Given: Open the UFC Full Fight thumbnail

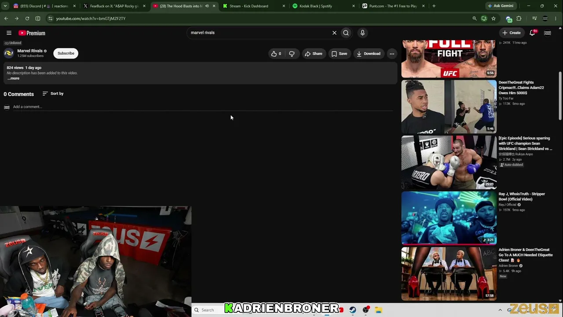Looking at the screenshot, I should tap(449, 59).
